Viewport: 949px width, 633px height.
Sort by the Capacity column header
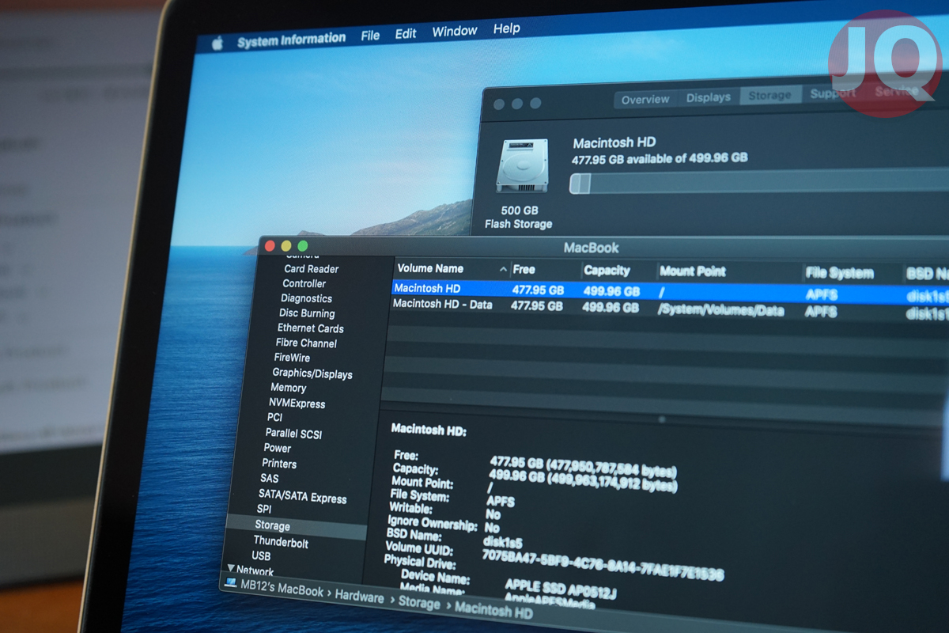(607, 271)
